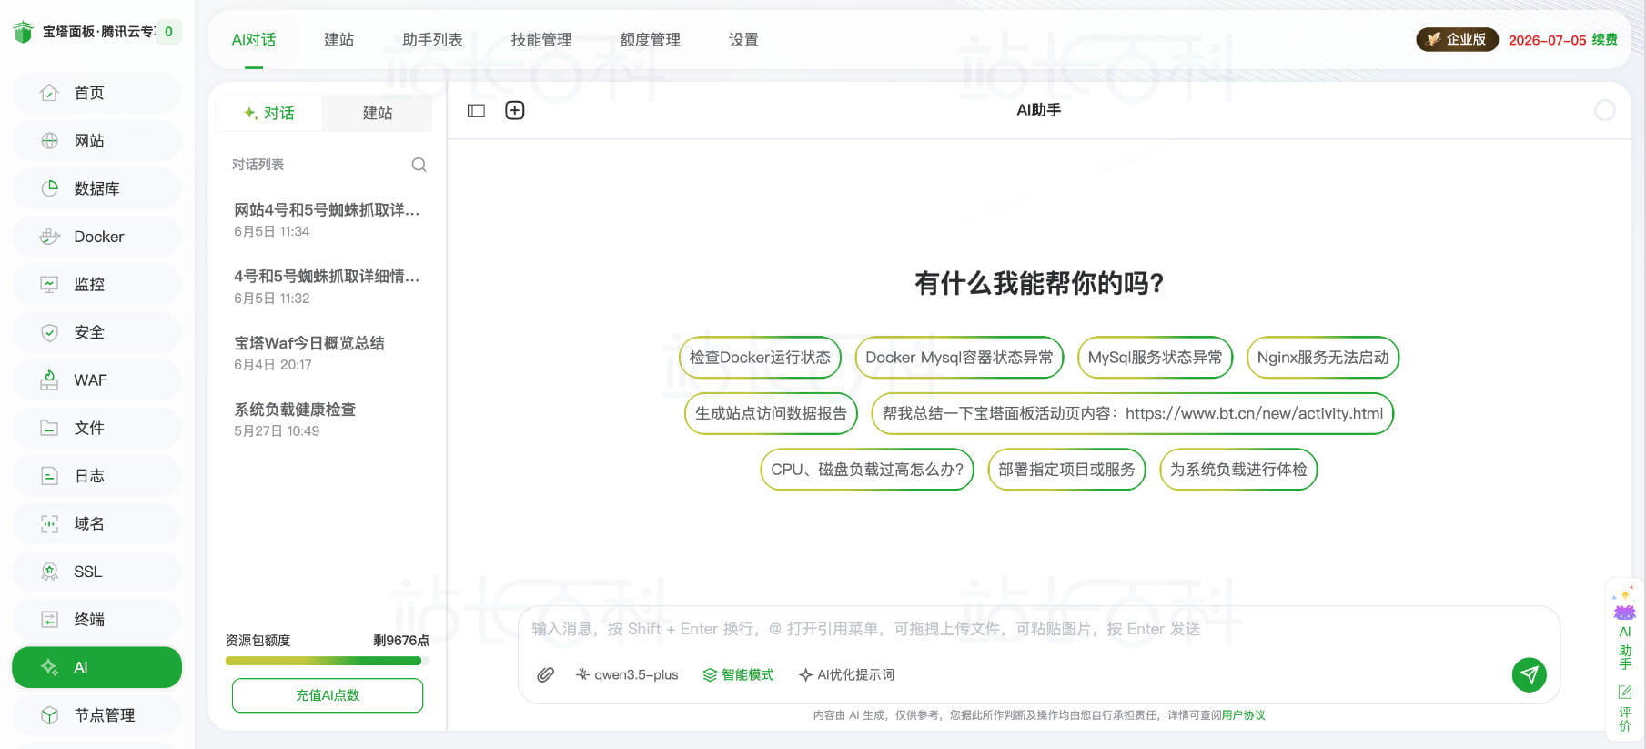Choose the 部署指定项目或服务 suggestion
Image resolution: width=1646 pixels, height=749 pixels.
pos(1066,470)
